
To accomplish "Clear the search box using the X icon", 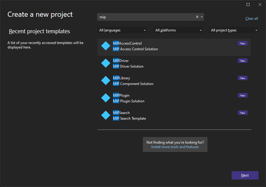I will coord(197,17).
